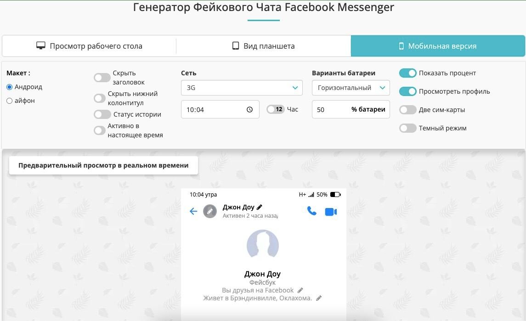The height and width of the screenshot is (321, 526).
Task: Click the 10:04 утра time in preview
Action: click(x=204, y=195)
